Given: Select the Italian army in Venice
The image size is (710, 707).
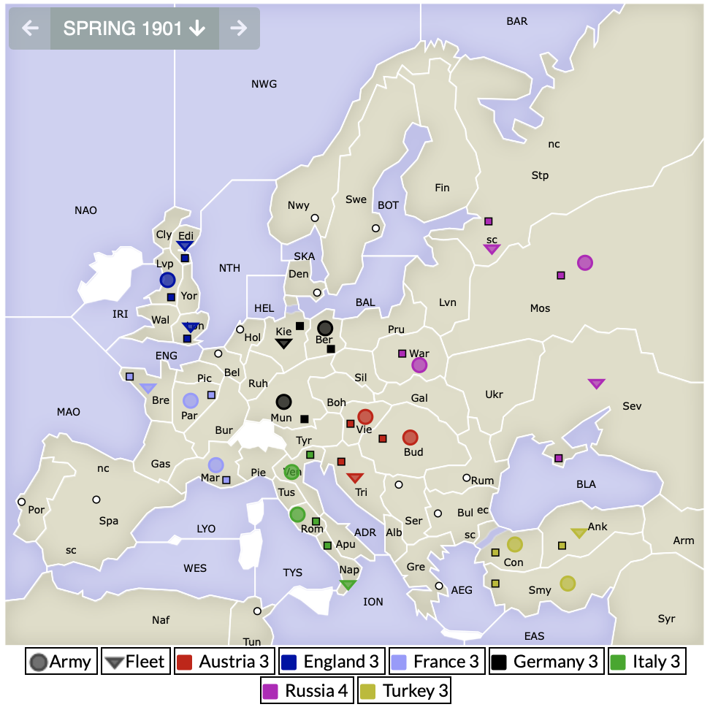Looking at the screenshot, I should 292,472.
